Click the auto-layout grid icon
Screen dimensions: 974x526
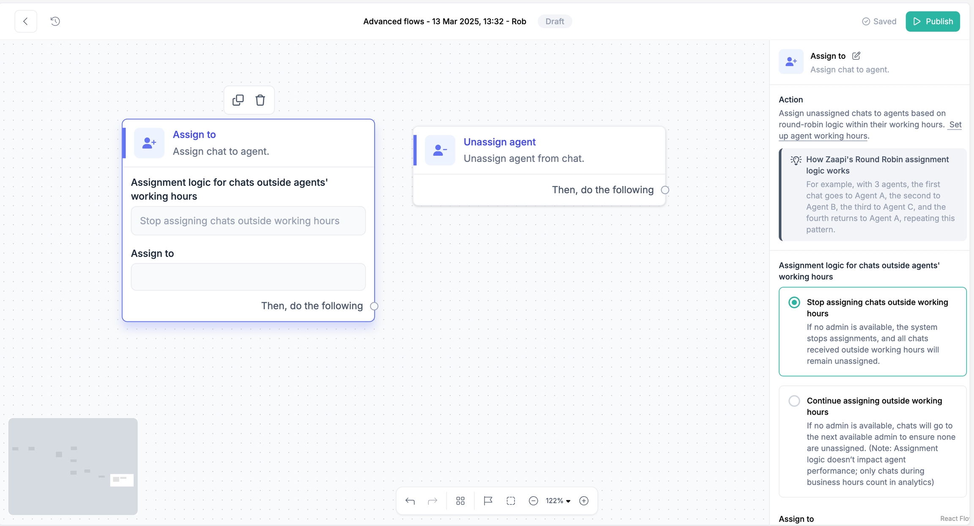(x=460, y=501)
